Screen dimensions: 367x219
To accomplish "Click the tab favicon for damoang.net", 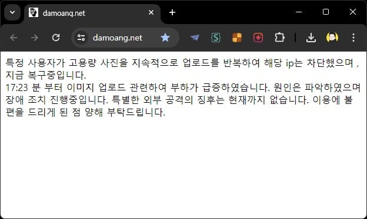I will pyautogui.click(x=34, y=12).
